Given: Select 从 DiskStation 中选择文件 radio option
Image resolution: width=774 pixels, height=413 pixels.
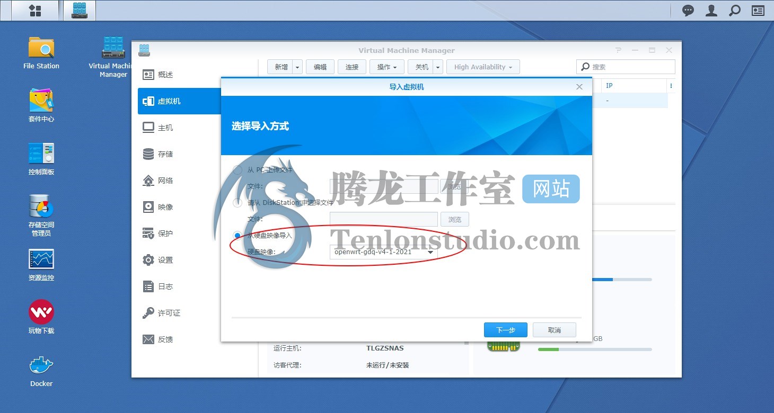Looking at the screenshot, I should (238, 203).
